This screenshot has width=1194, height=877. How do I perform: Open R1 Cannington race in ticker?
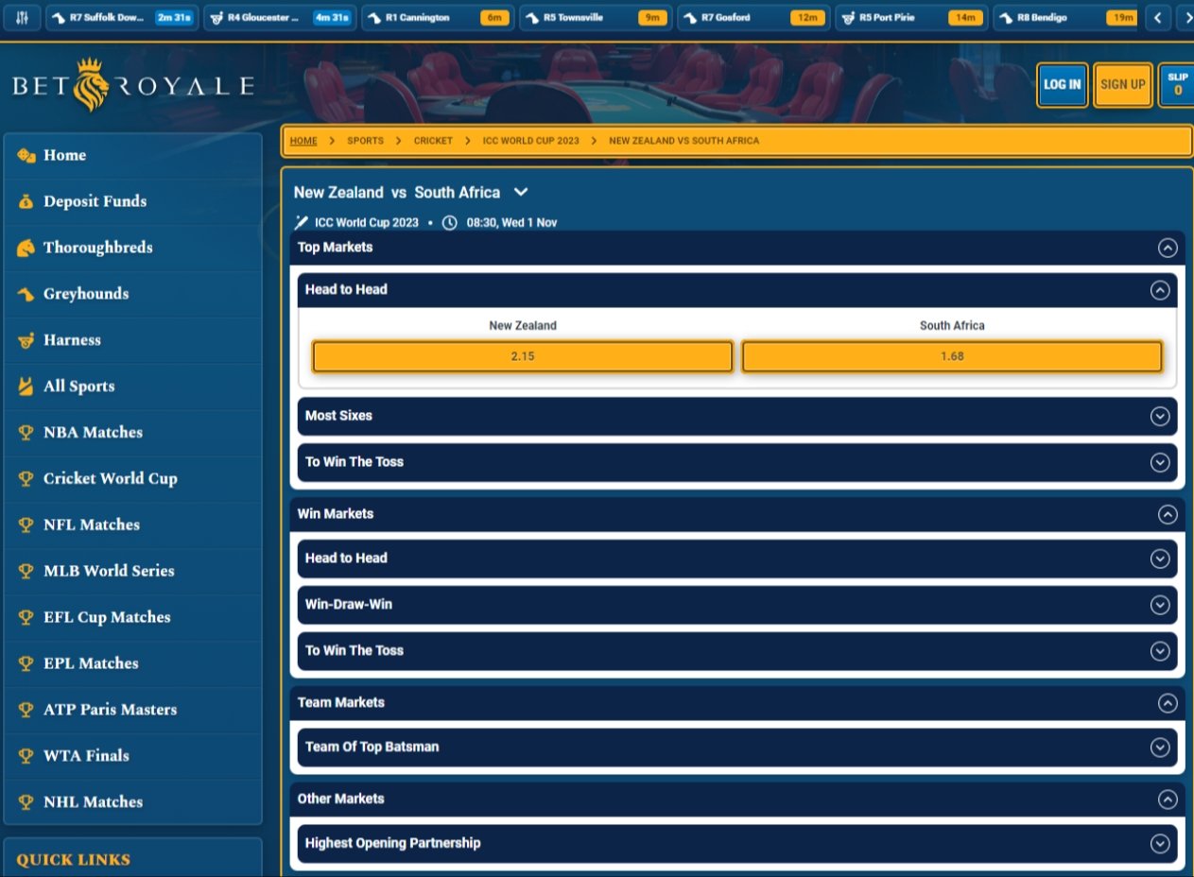coord(439,18)
